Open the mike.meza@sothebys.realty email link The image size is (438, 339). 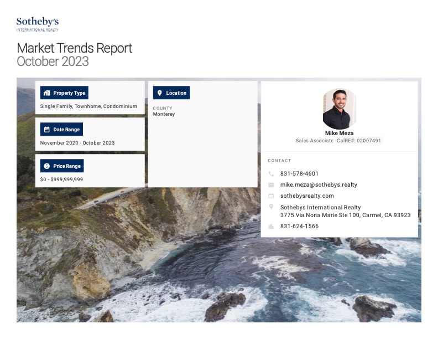(x=319, y=184)
